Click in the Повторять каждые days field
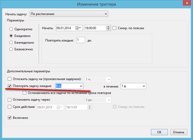This screenshot has width=193, height=140. (x=80, y=40)
